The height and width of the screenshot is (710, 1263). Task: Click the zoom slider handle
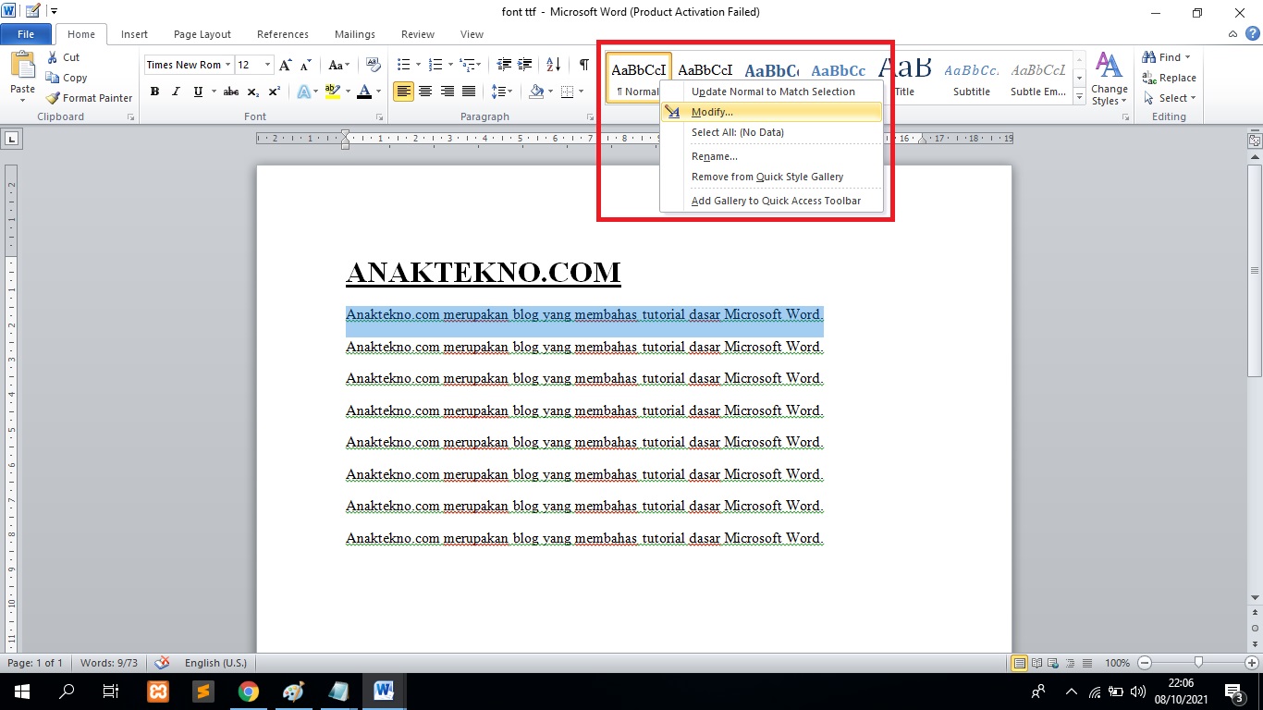point(1198,663)
